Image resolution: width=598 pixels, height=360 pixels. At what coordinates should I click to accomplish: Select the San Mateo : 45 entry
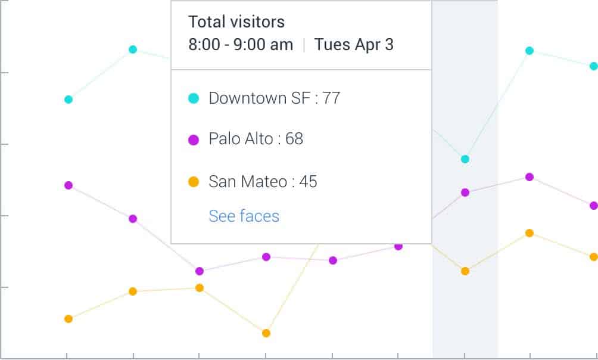tap(262, 181)
